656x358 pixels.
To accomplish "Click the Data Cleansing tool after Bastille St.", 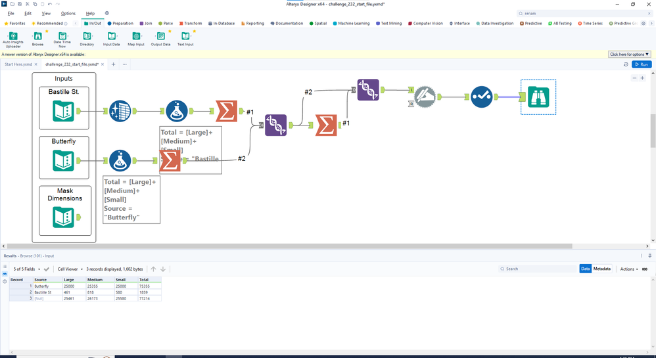I will (120, 111).
